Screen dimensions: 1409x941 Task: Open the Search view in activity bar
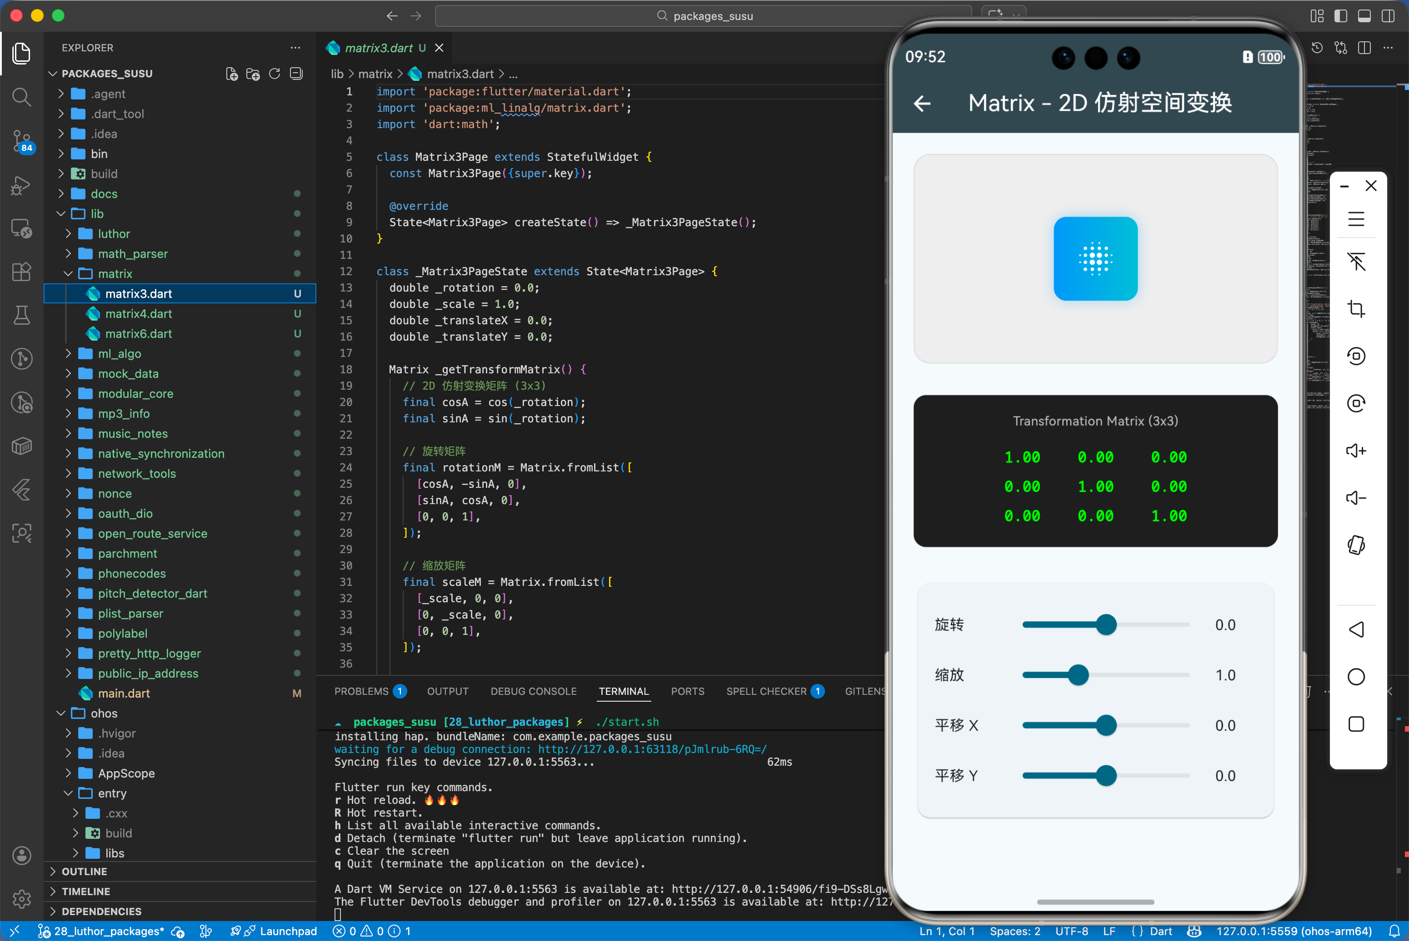[x=22, y=97]
